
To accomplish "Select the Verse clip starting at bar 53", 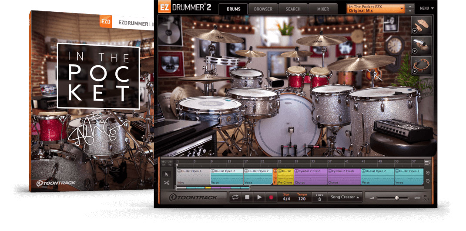I will [x=409, y=177].
